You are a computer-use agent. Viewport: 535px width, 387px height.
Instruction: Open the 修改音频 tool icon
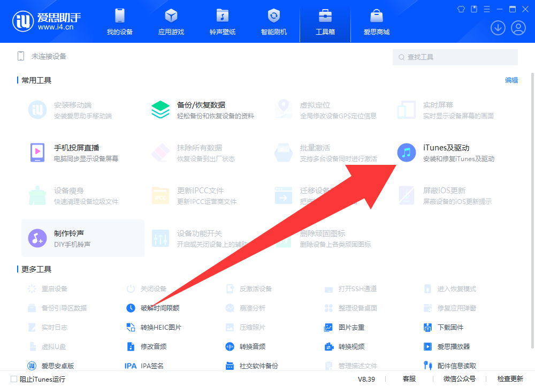tap(131, 346)
